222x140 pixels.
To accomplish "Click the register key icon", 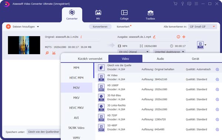I will [x=182, y=4].
